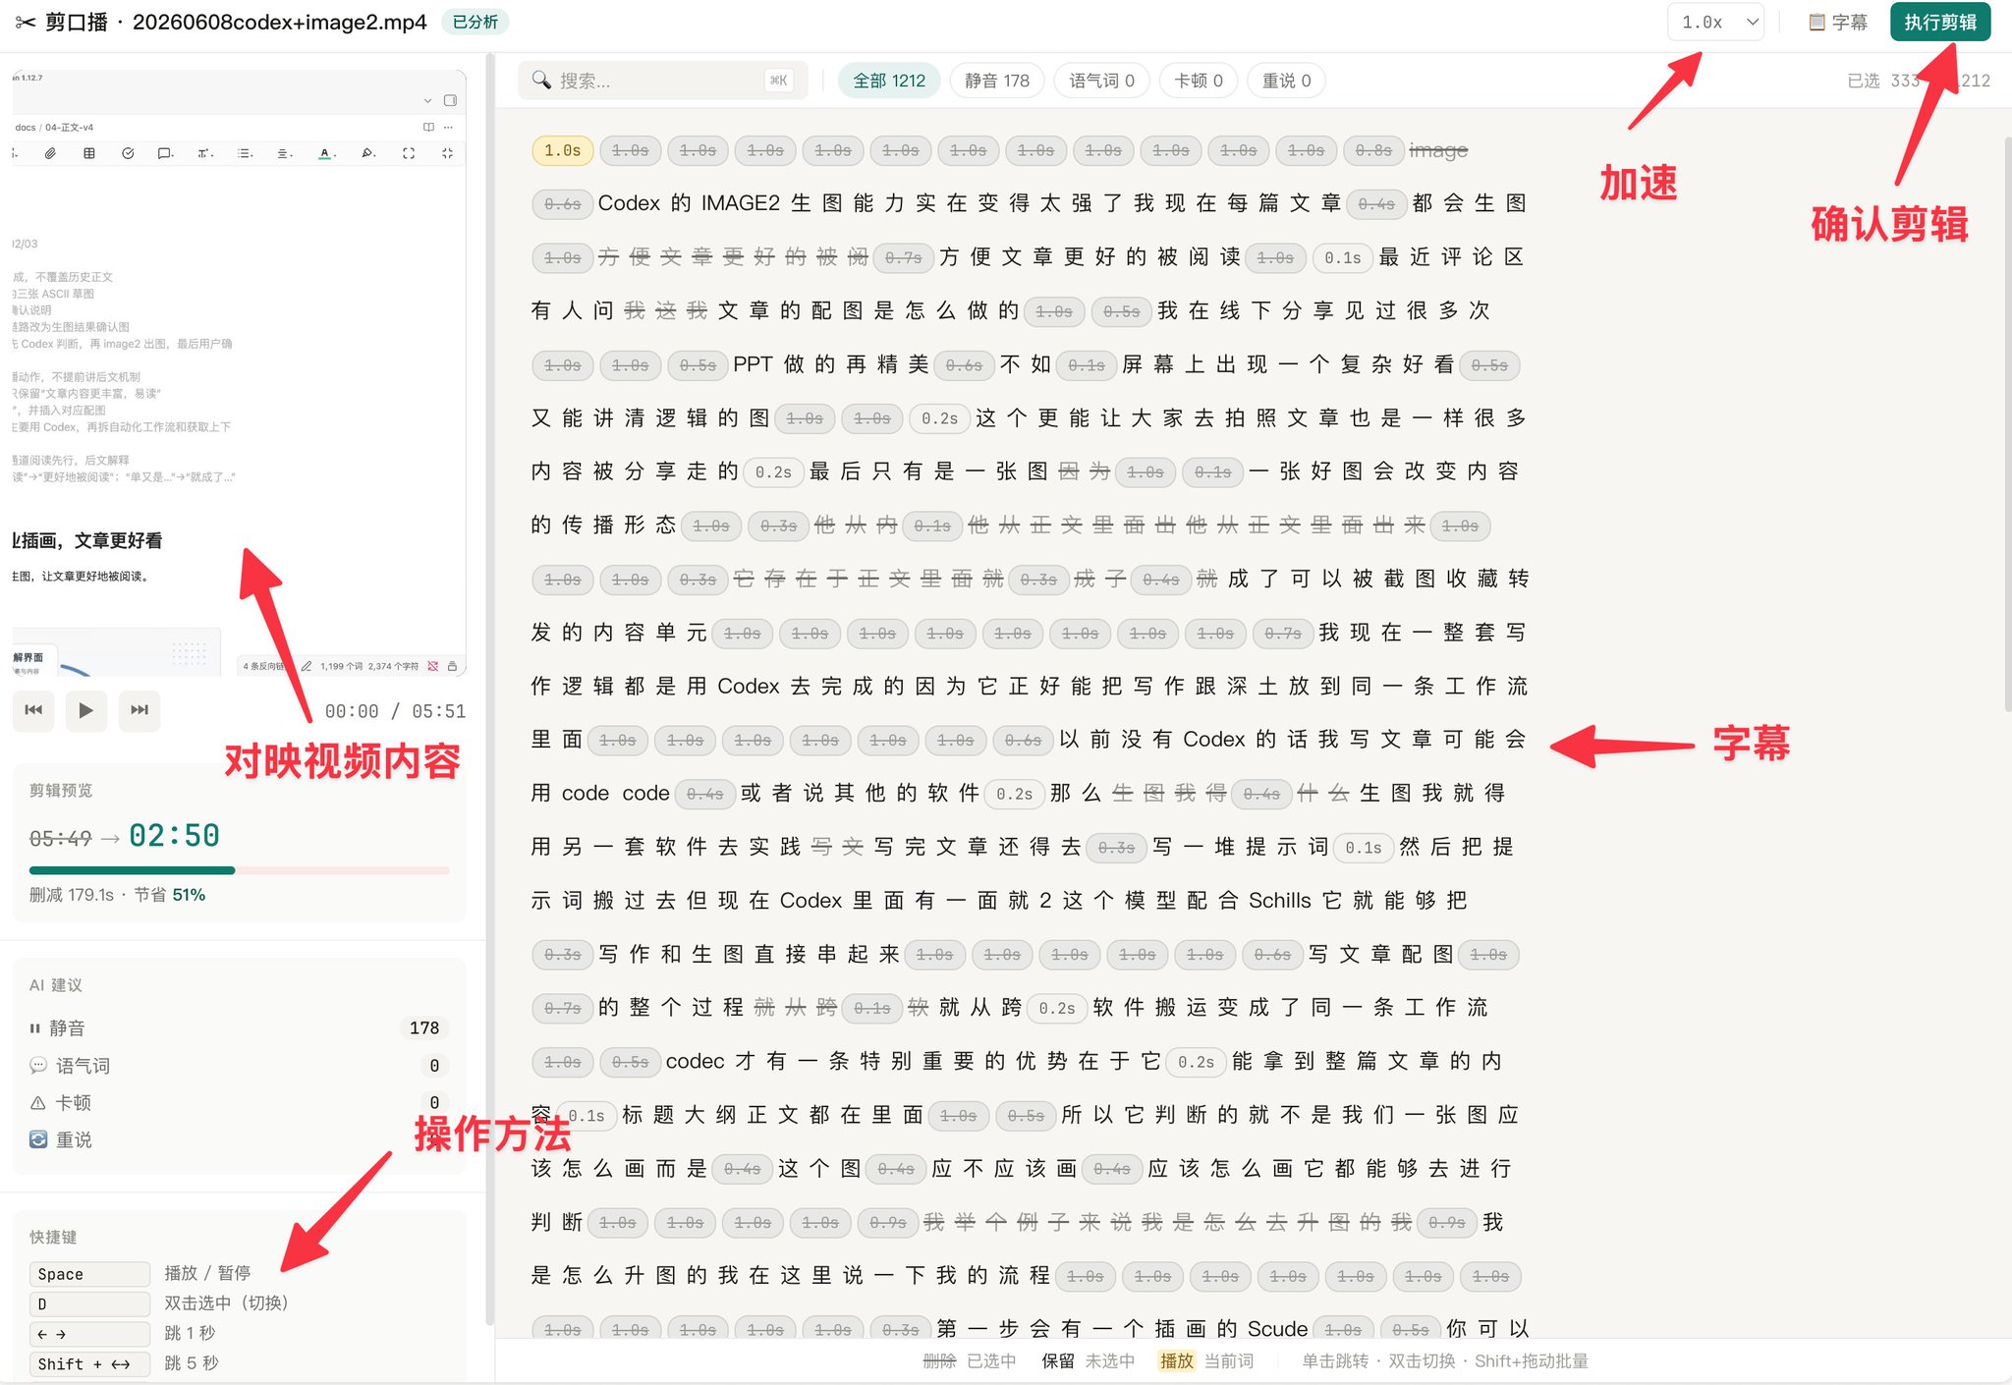Click the video preview frame
This screenshot has height=1385, width=2012.
coord(239,373)
